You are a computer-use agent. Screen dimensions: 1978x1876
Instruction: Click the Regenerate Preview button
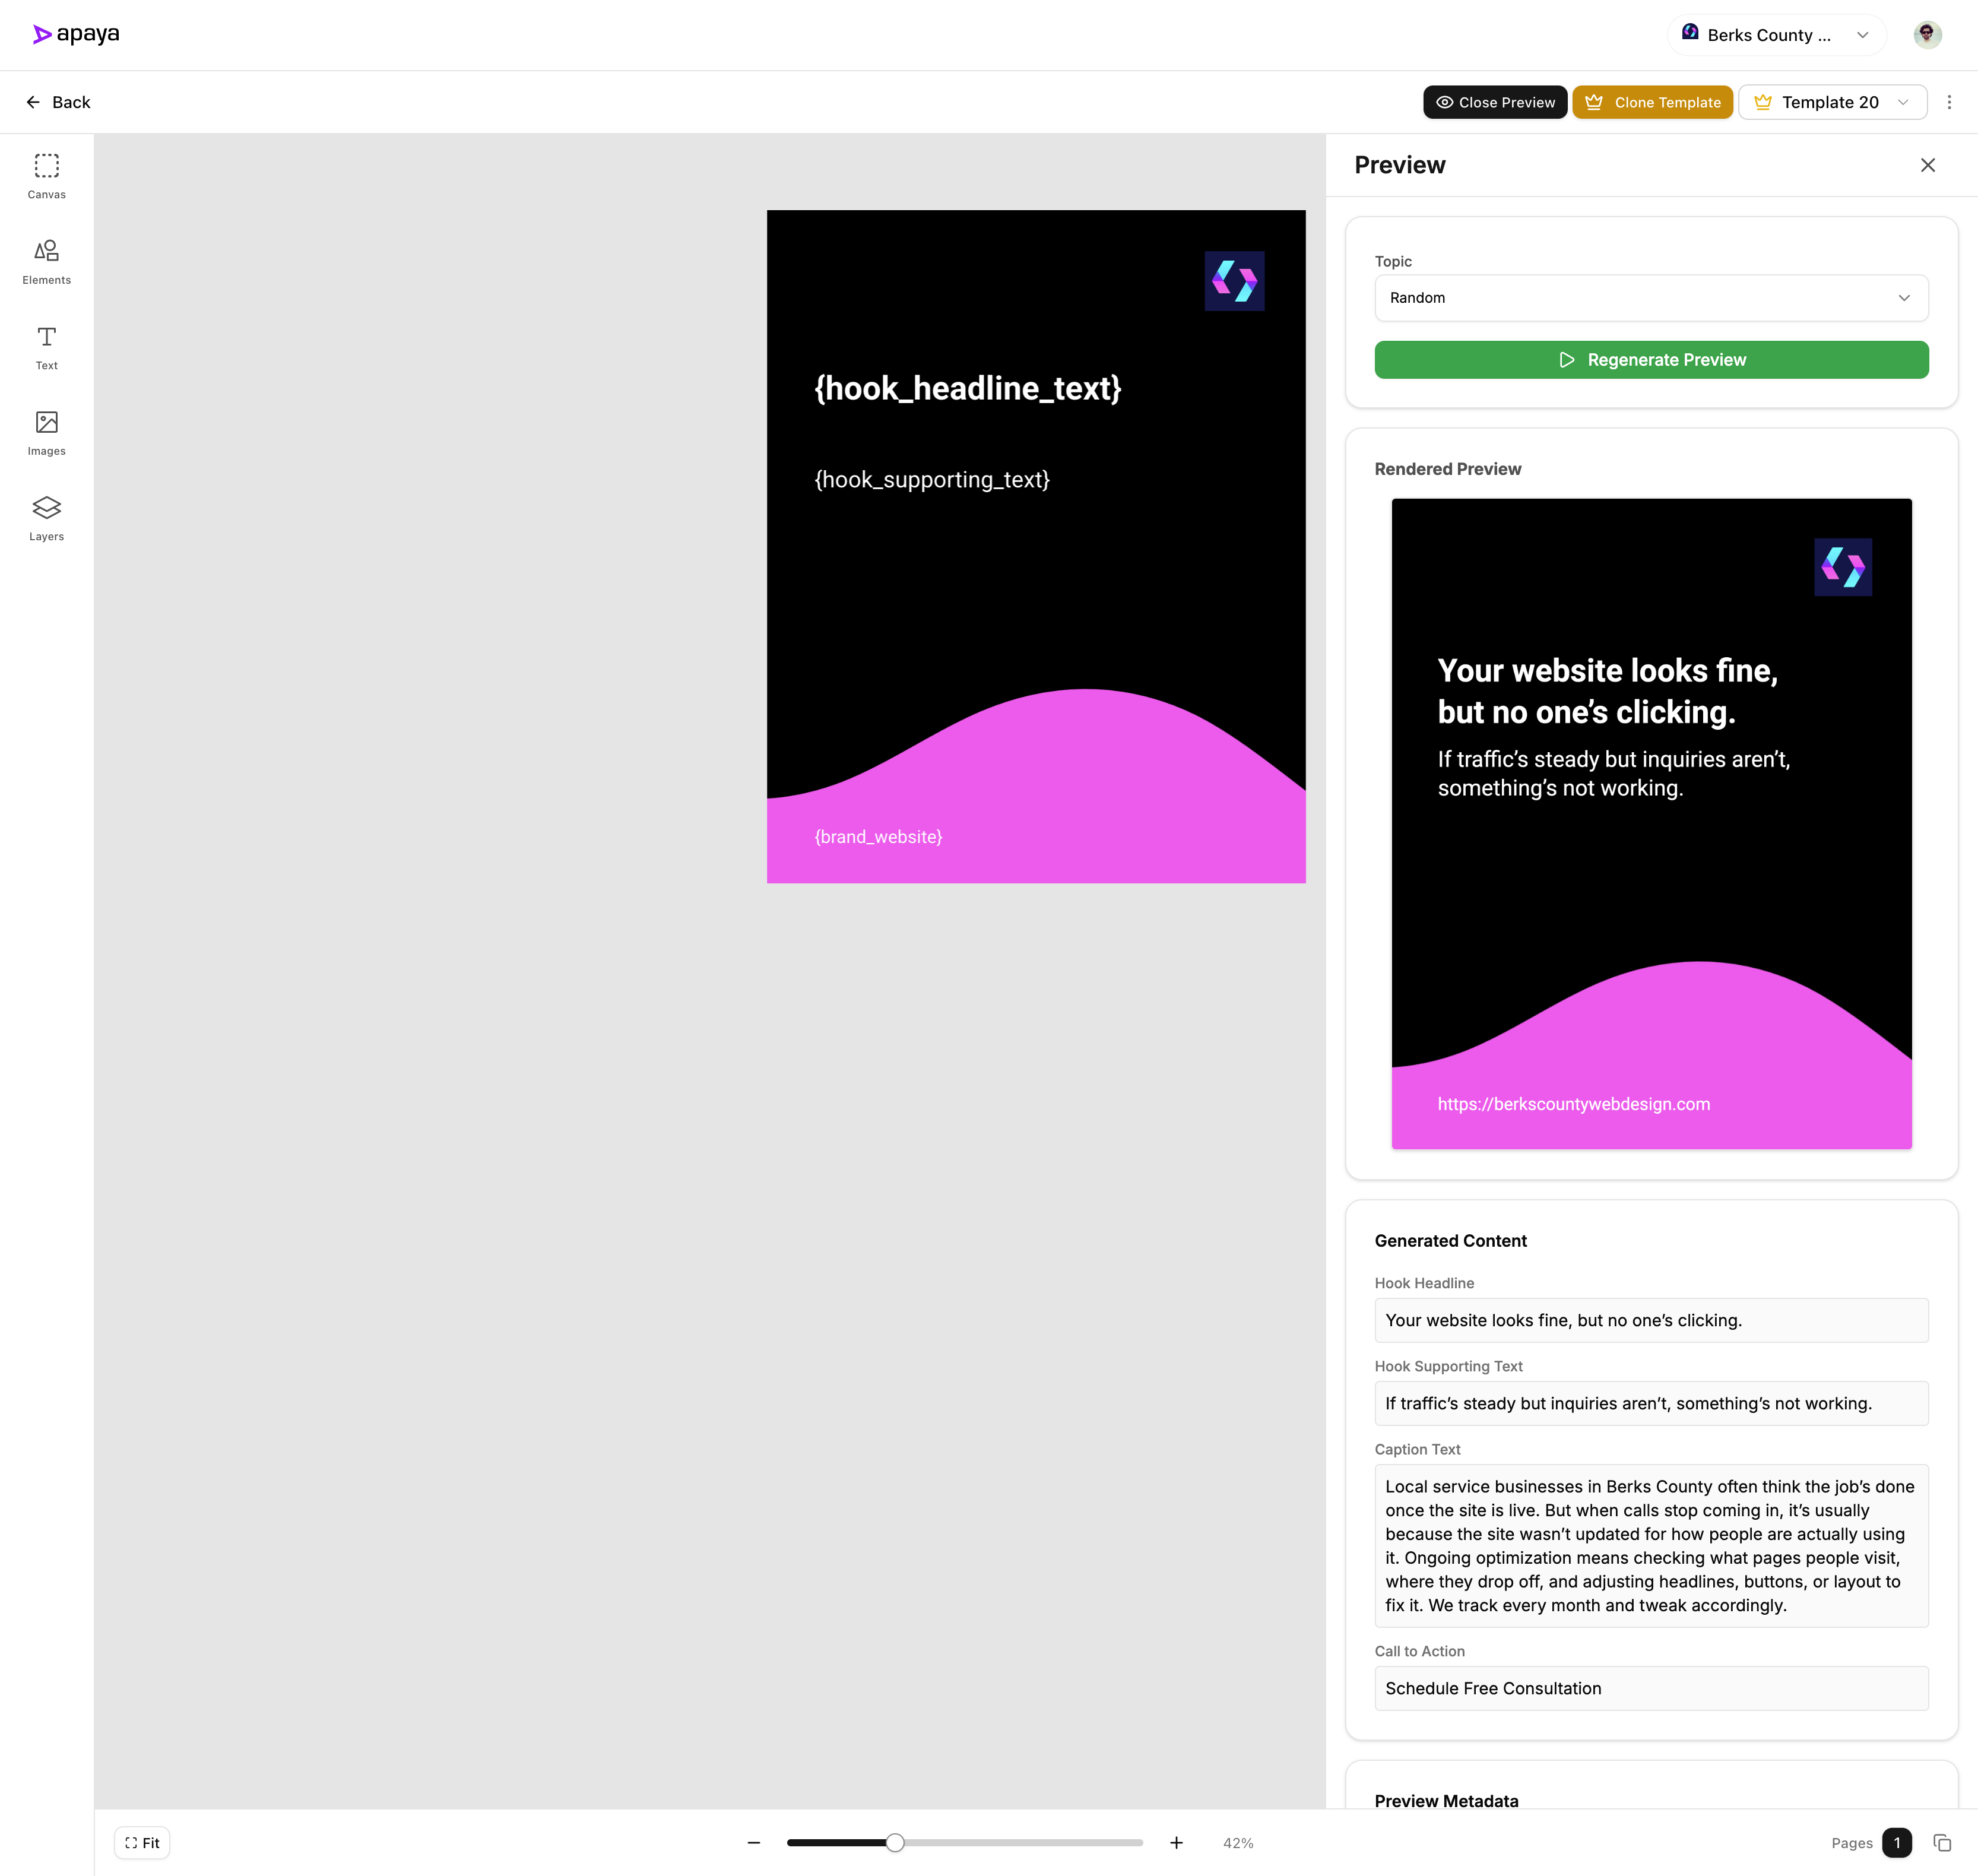(x=1650, y=360)
